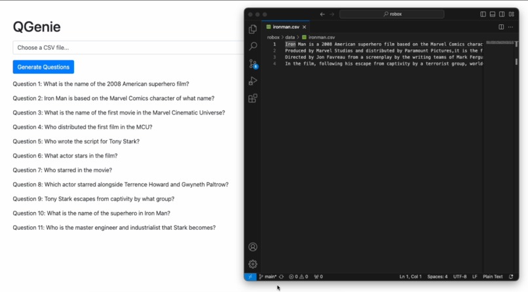Click Question 9 about escaping captivity
528x292 pixels.
point(94,199)
